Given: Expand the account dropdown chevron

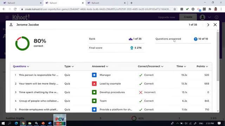Looking at the screenshot, I should click(x=210, y=17).
